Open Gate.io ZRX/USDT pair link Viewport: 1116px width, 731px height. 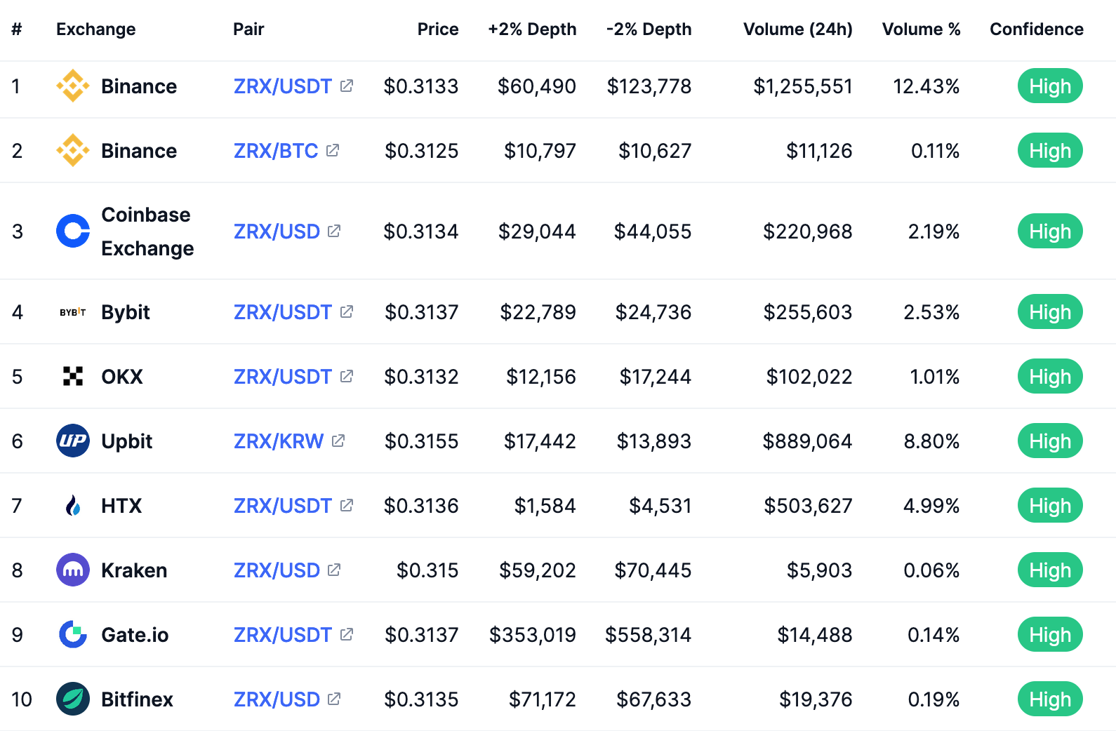(x=283, y=635)
